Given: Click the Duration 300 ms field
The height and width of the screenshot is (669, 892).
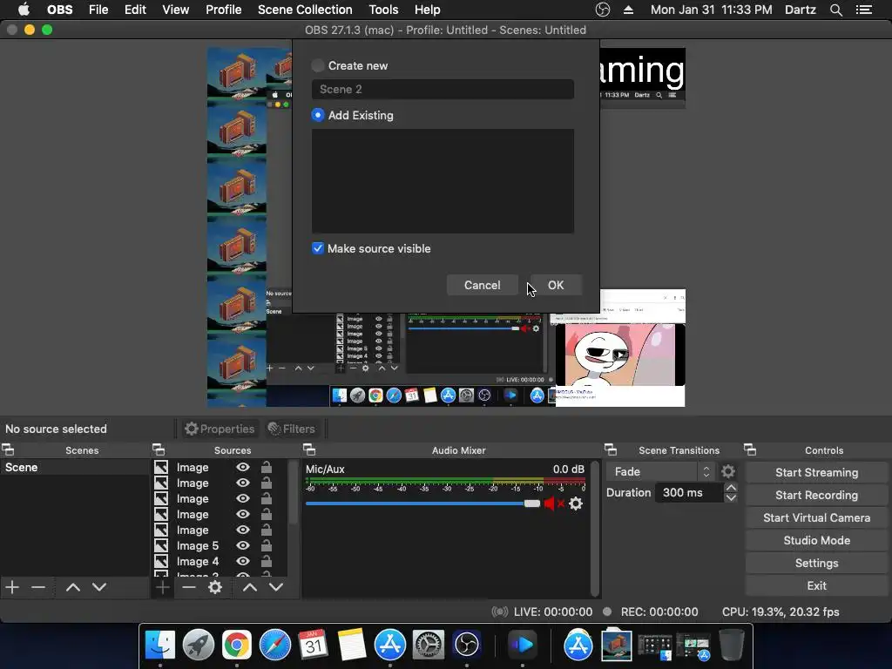Looking at the screenshot, I should click(690, 493).
